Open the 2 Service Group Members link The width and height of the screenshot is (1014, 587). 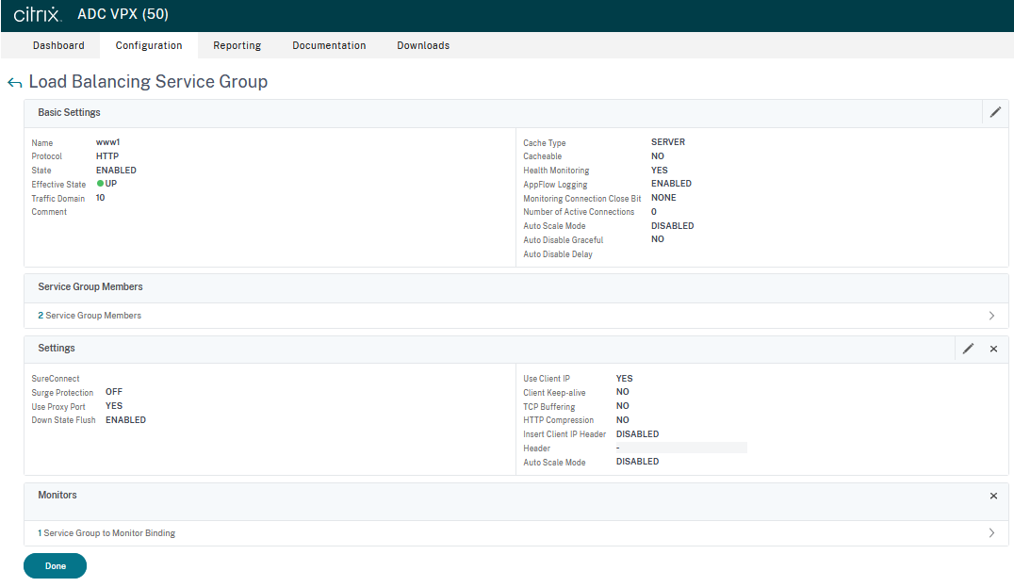pyautogui.click(x=90, y=316)
